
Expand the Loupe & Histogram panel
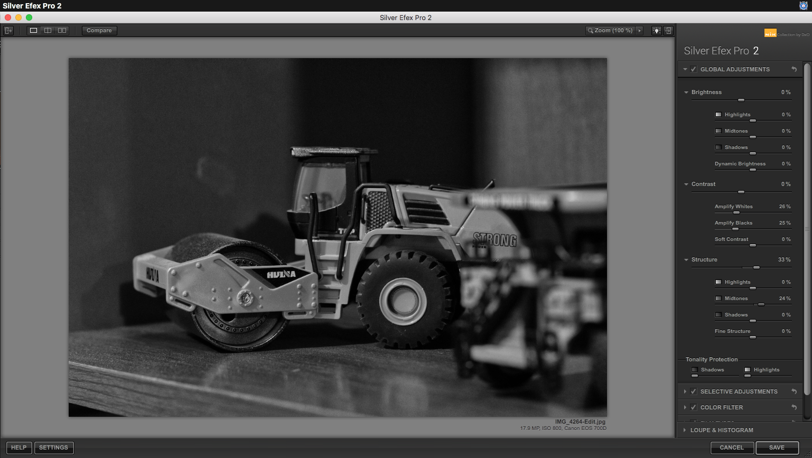(x=685, y=430)
